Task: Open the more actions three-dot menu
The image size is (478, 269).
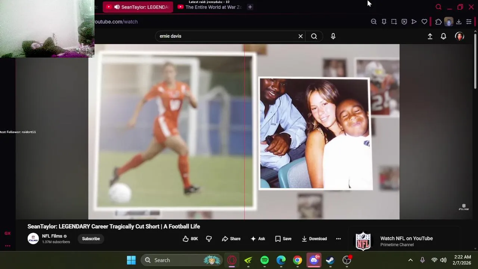Action: [338, 239]
